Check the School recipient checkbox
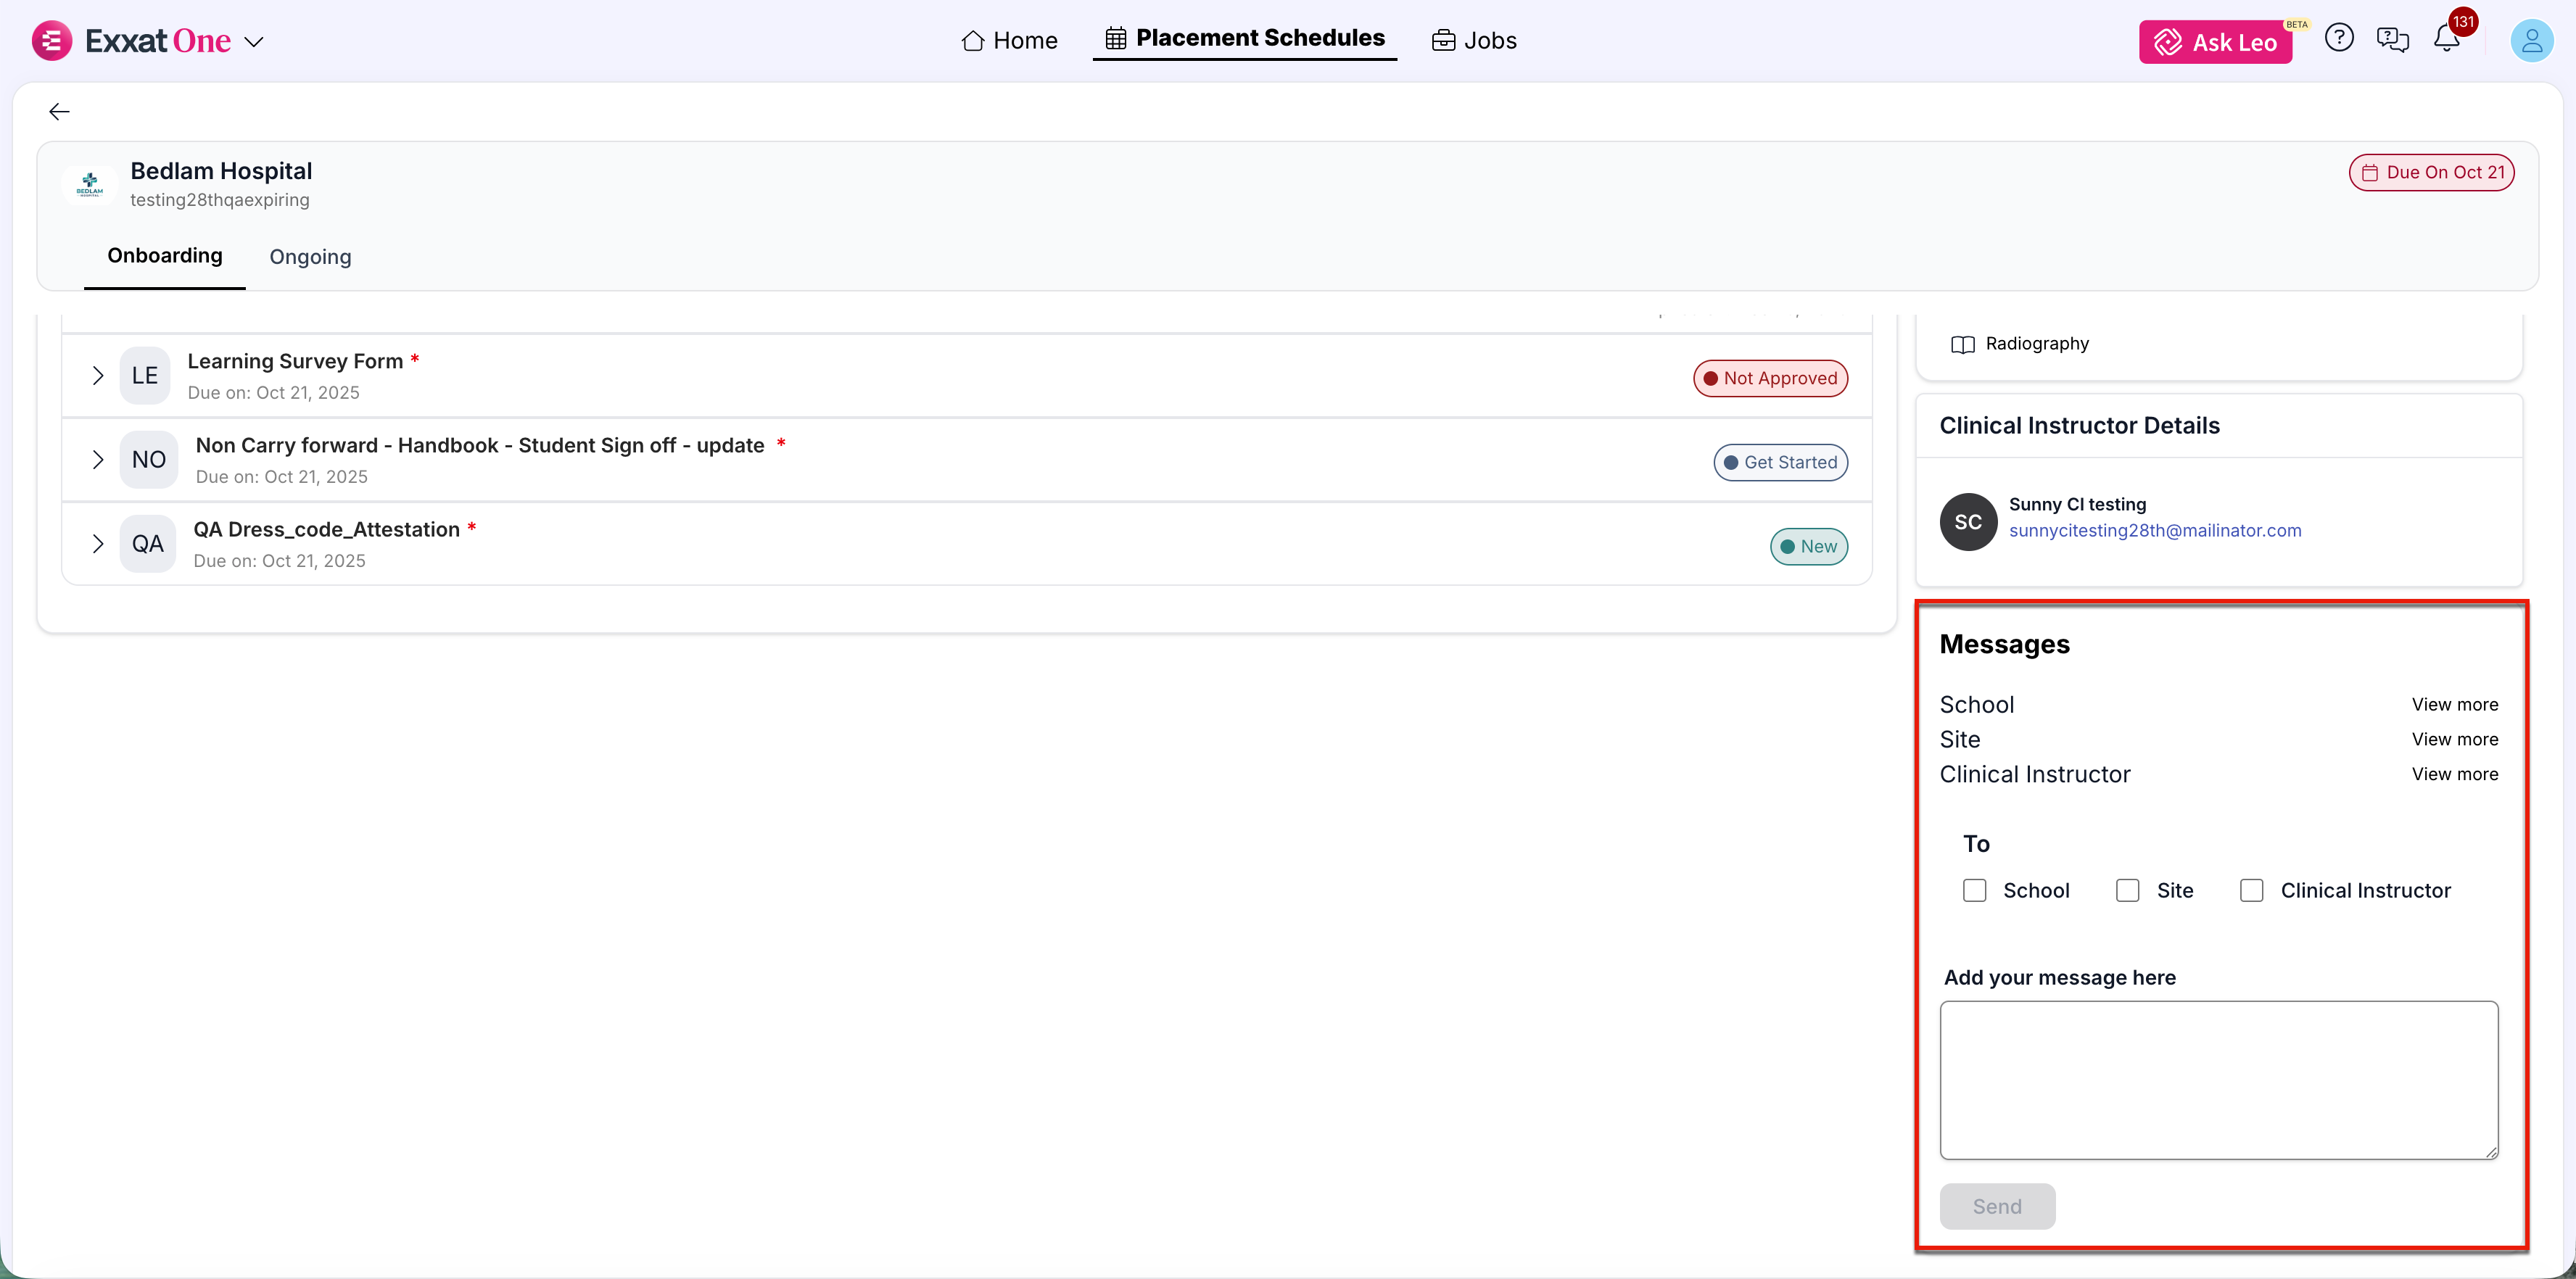Screen dimensions: 2576x1279 coord(1974,890)
